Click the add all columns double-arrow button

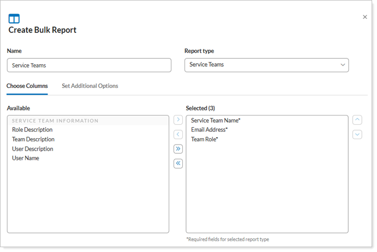[178, 149]
